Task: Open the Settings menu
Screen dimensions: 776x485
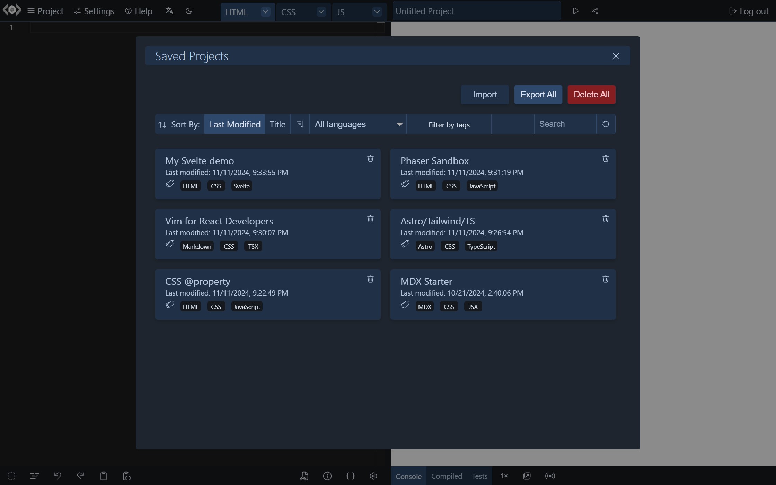Action: pos(94,11)
